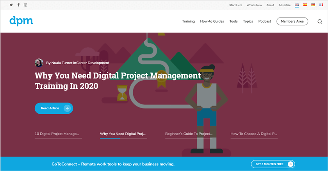Open the Tools menu

pyautogui.click(x=234, y=21)
